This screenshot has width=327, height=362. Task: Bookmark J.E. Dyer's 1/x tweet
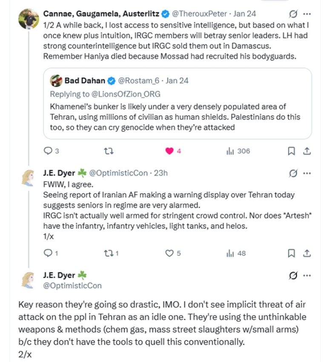coord(291,253)
